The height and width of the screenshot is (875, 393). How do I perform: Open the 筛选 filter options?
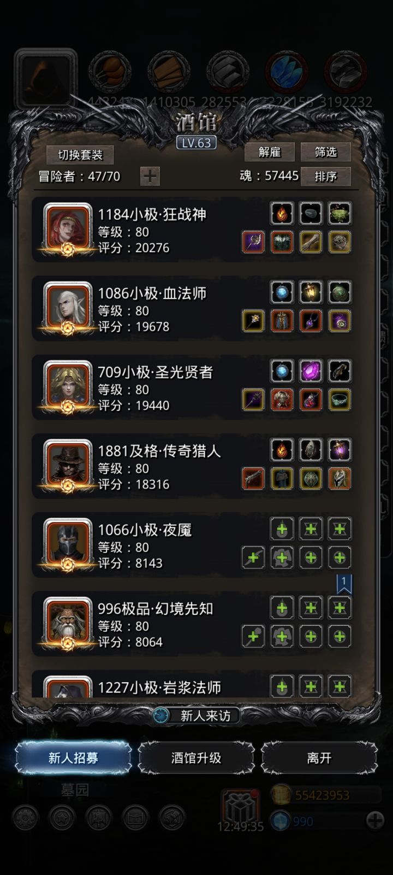point(326,152)
